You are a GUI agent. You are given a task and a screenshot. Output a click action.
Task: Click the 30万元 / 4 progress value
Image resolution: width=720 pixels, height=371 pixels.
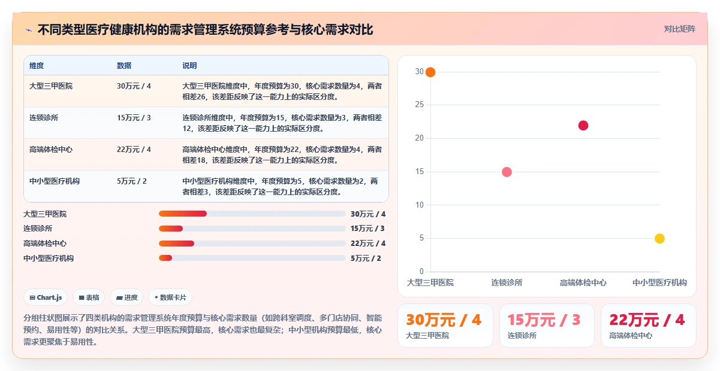[368, 214]
